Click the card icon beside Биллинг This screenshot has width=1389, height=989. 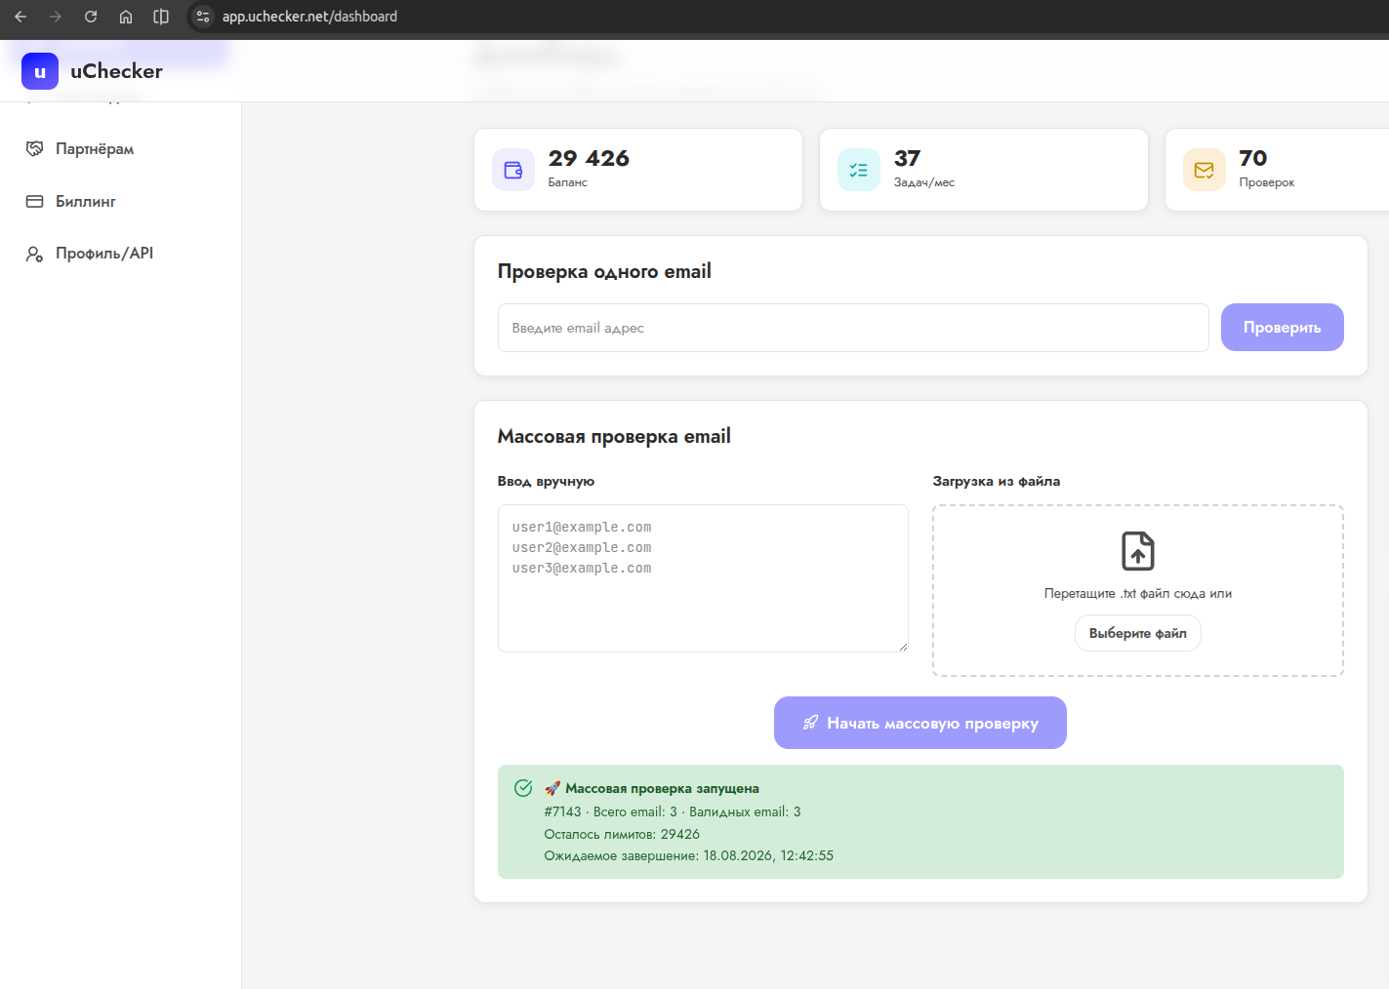click(x=34, y=201)
